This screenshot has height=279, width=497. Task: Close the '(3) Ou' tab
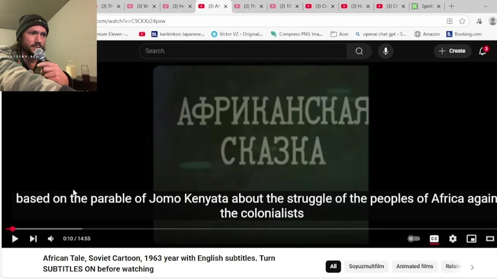click(332, 6)
